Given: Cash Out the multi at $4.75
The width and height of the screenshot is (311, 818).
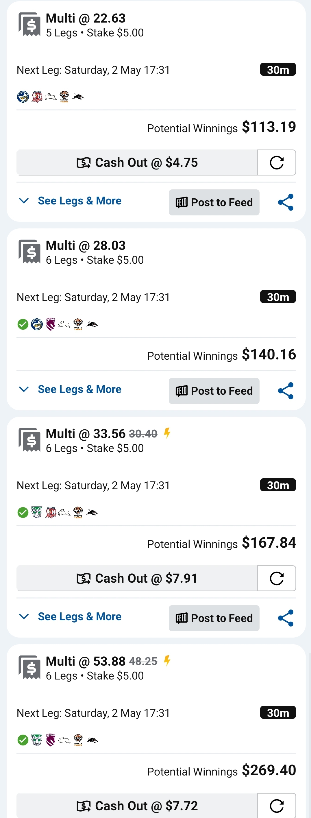Looking at the screenshot, I should click(137, 163).
